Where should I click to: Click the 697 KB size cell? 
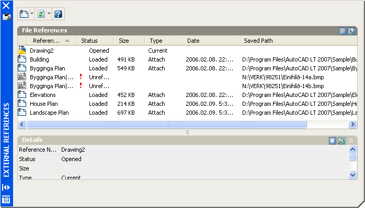(126, 113)
